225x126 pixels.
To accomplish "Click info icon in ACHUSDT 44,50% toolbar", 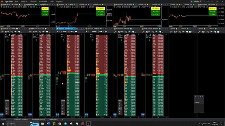I will tap(133, 31).
